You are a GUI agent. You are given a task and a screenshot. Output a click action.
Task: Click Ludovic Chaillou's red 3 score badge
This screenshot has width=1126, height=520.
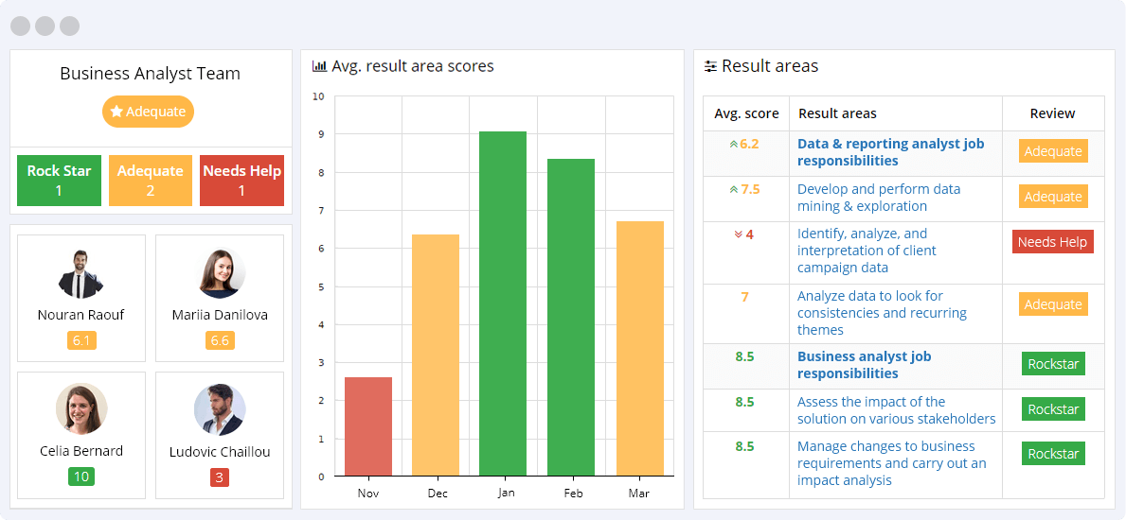[x=220, y=477]
